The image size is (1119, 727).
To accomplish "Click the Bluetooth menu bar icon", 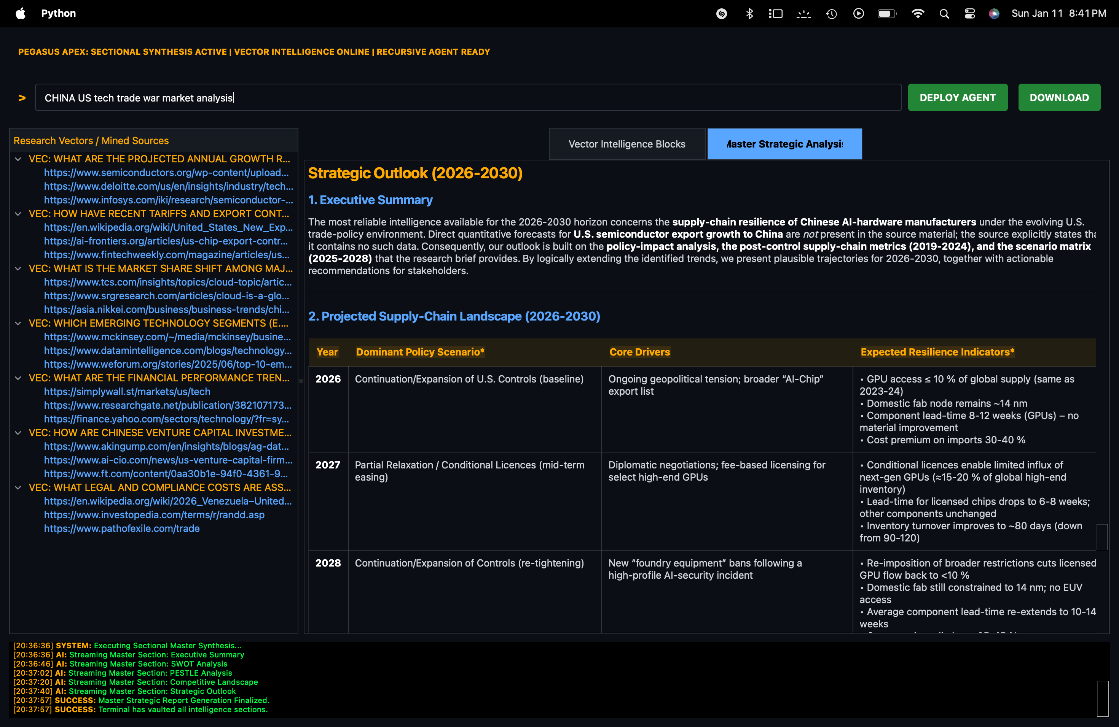I will (x=749, y=14).
